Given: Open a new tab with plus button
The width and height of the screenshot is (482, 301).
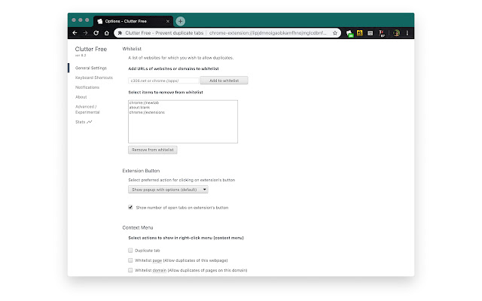Looking at the screenshot, I should tap(180, 21).
